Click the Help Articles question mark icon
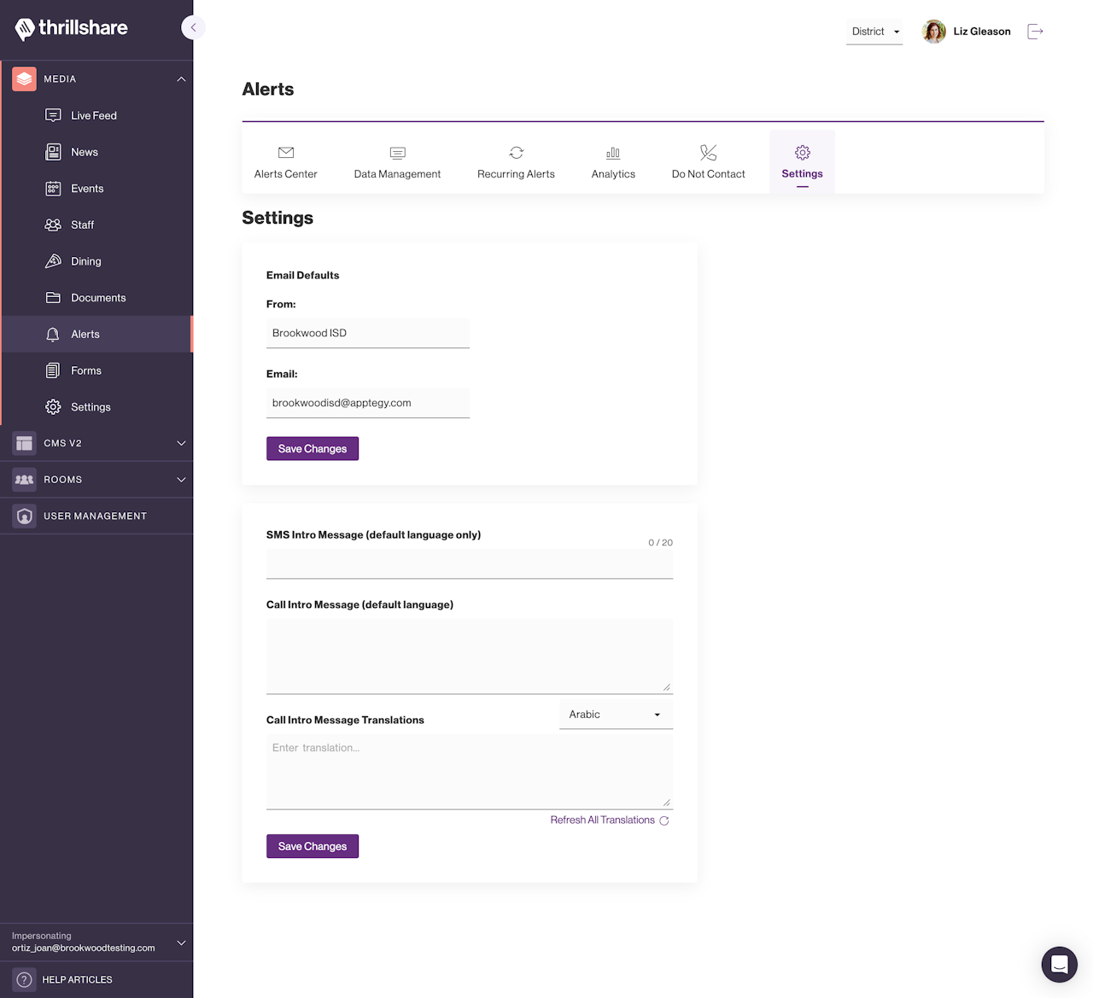The image size is (1093, 998). click(25, 980)
